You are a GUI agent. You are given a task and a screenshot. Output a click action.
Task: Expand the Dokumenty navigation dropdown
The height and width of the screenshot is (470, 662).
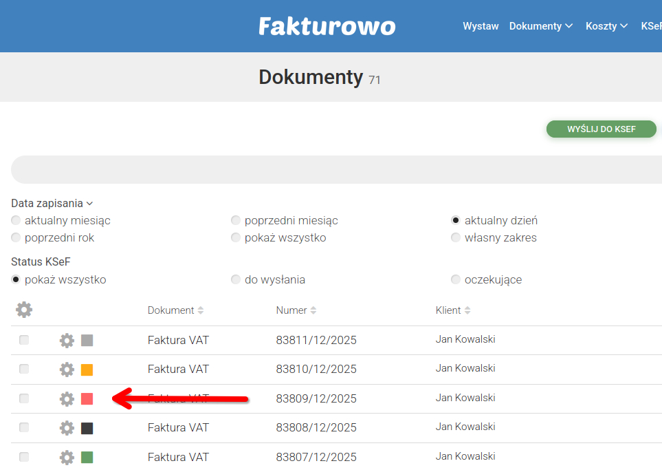click(x=541, y=25)
